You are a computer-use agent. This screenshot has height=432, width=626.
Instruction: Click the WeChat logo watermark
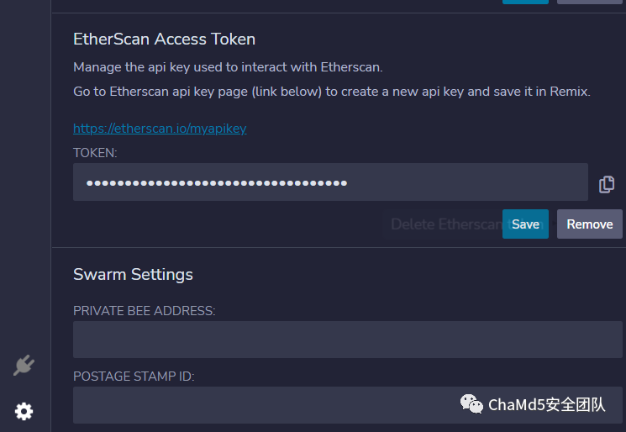pyautogui.click(x=471, y=404)
